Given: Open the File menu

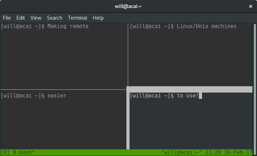Looking at the screenshot, I should [x=7, y=18].
